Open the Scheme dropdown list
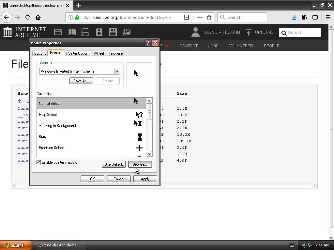This screenshot has width=334, height=250. (117, 71)
